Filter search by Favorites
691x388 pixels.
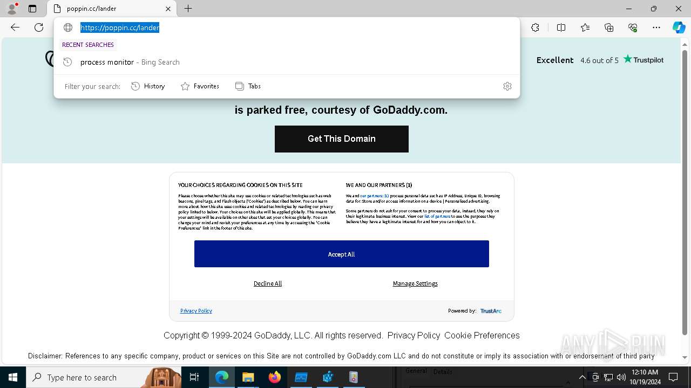(x=200, y=86)
